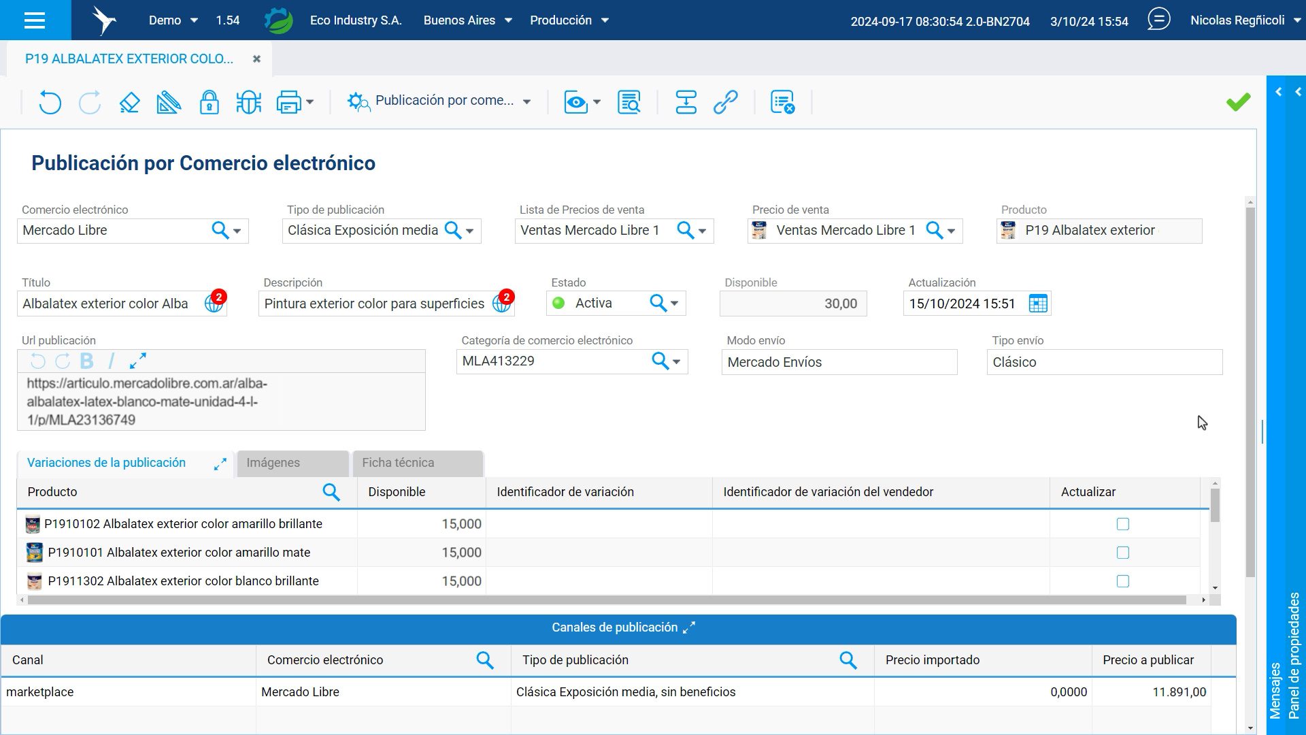Open the Buenos Aires dropdown
This screenshot has height=735, width=1306.
pos(468,20)
